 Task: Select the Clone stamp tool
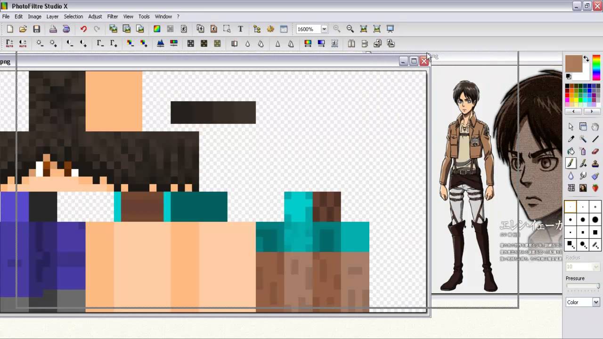coord(595,163)
